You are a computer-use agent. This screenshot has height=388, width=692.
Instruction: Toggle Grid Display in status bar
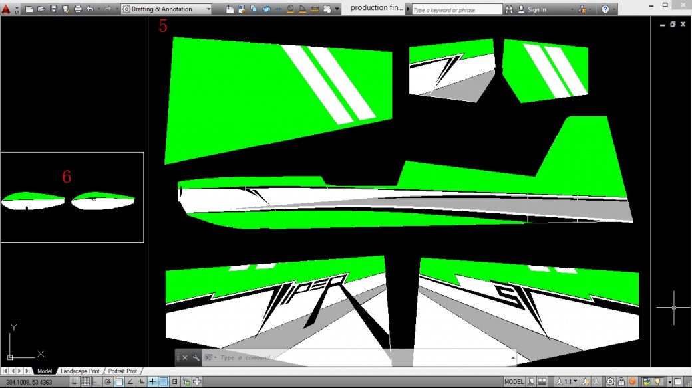pyautogui.click(x=86, y=382)
